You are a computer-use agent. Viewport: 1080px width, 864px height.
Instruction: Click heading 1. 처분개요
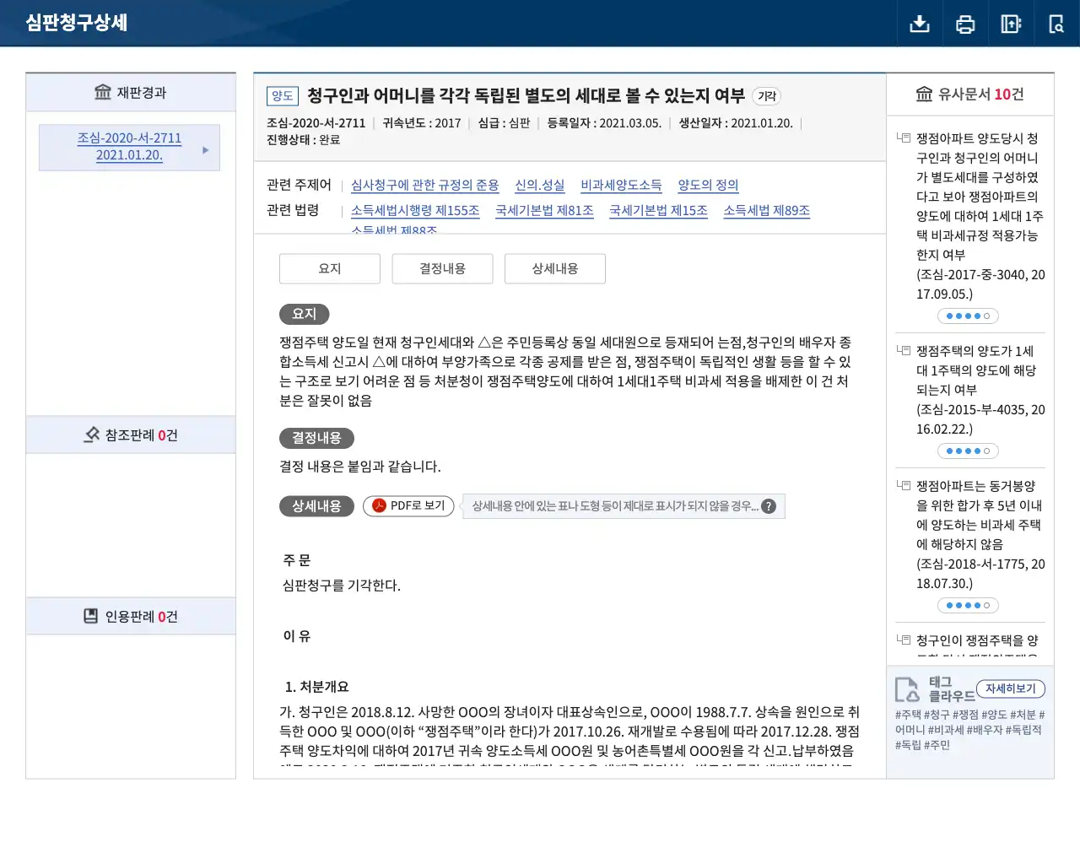tap(316, 687)
